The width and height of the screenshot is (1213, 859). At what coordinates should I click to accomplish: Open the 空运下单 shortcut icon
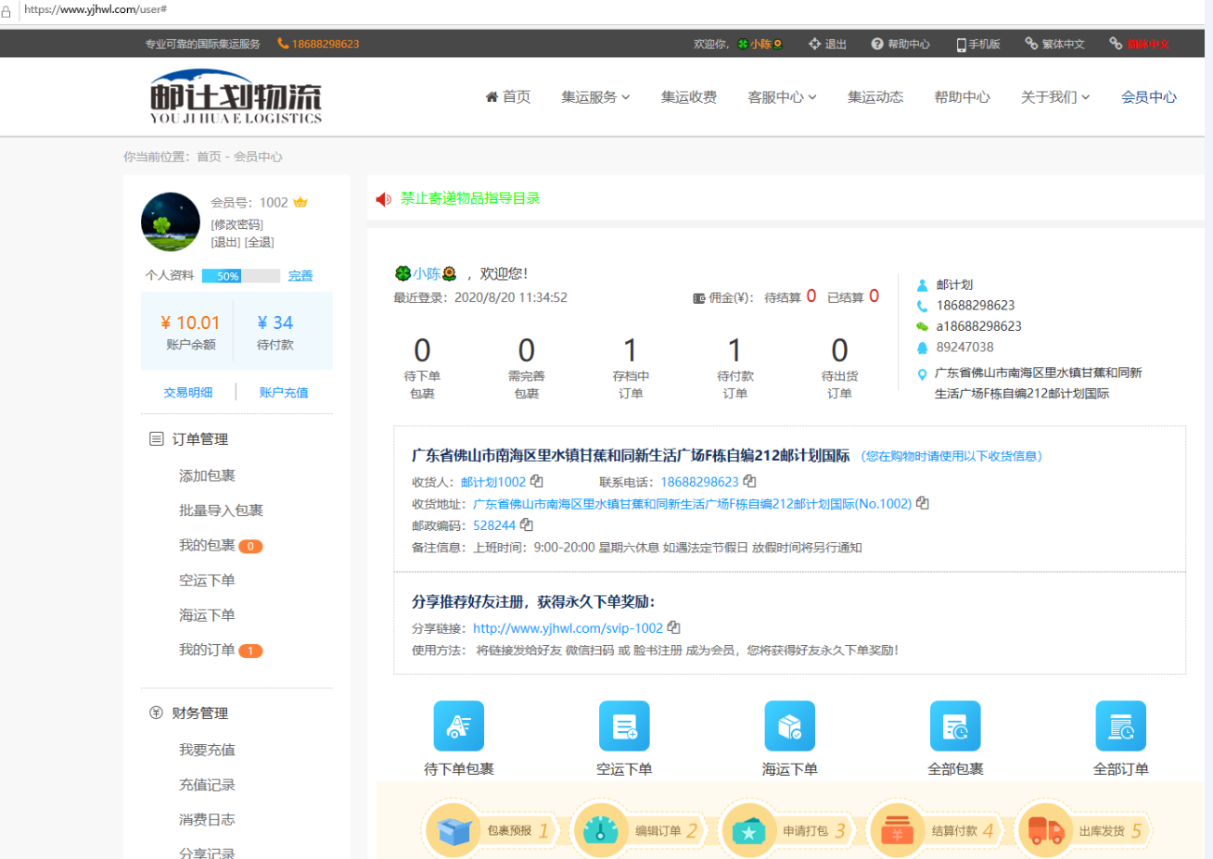624,726
